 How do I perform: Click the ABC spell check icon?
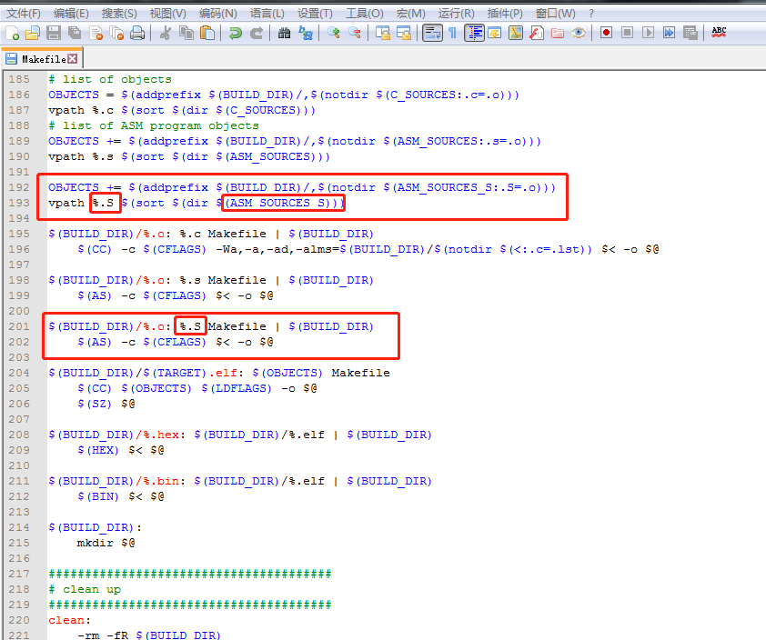(719, 33)
